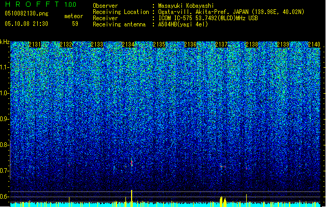Click the Receiving Location label
Viewport: 326px width, 207px height.
pos(121,12)
